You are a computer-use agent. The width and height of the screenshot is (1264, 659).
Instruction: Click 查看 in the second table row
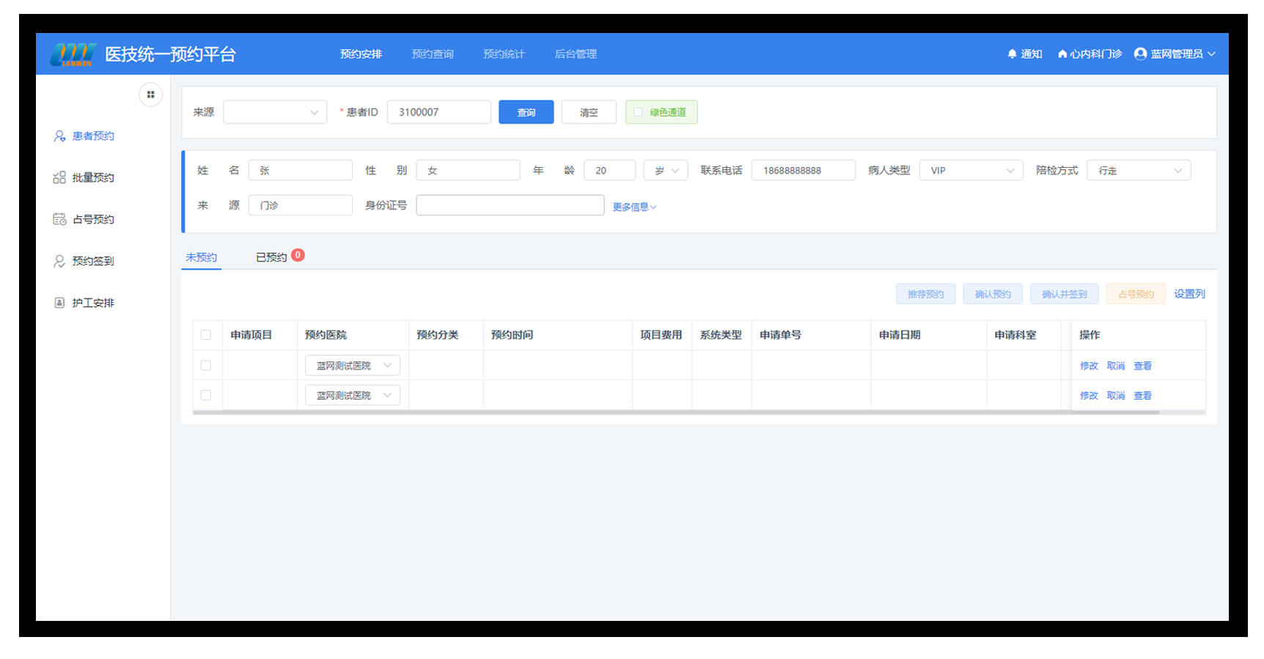1143,396
